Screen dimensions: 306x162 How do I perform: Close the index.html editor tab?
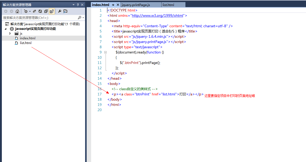(118, 5)
